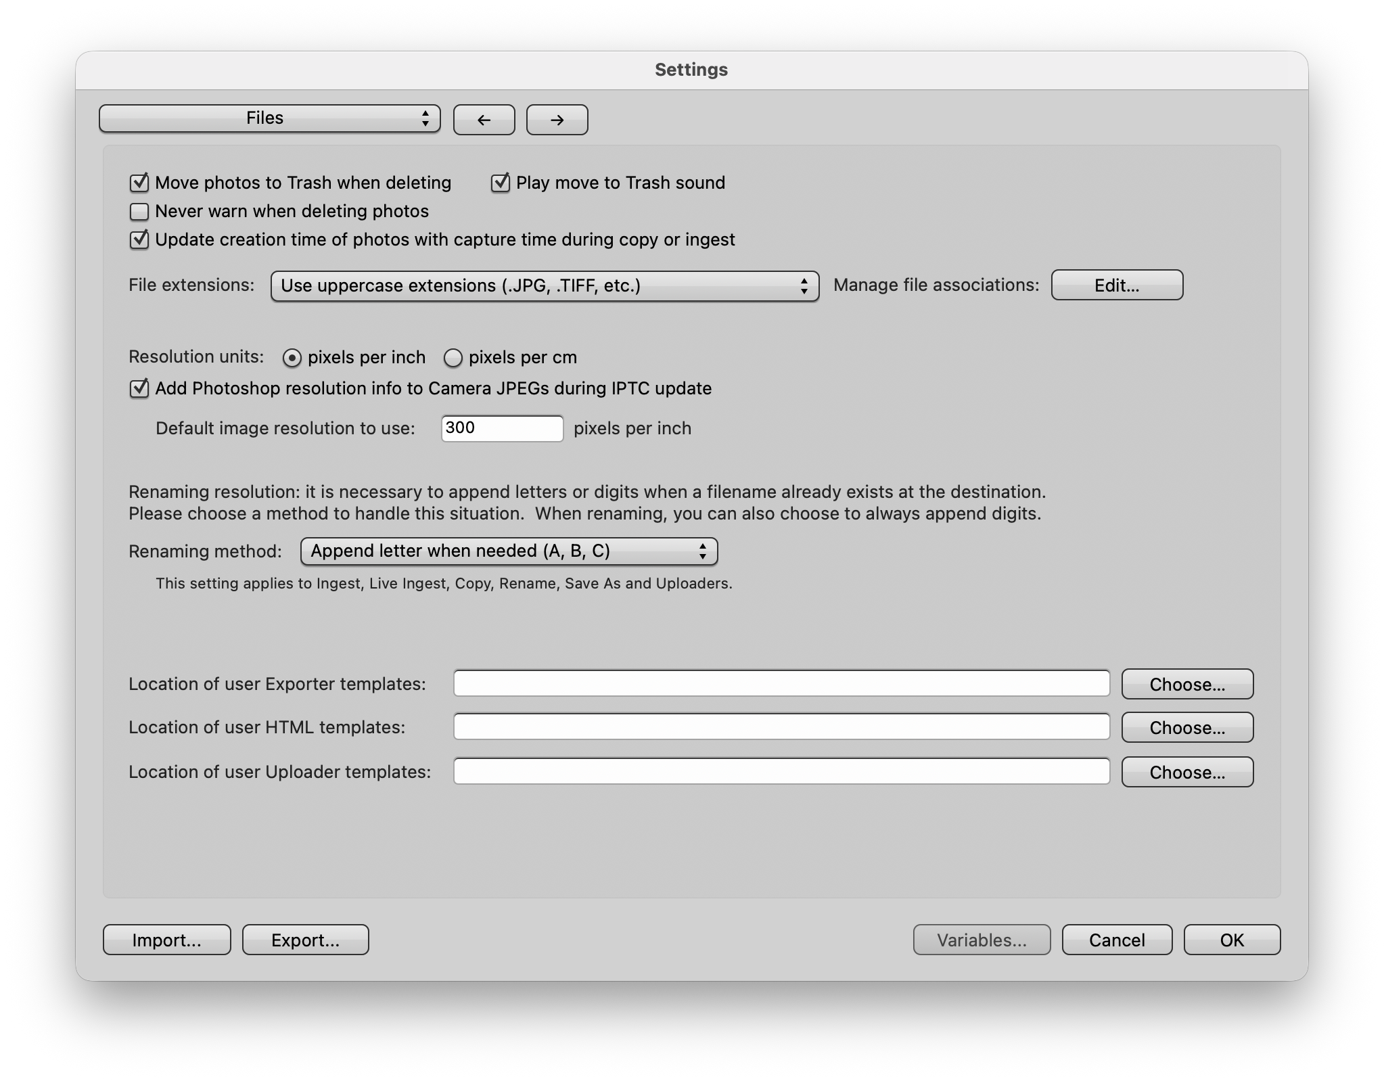The height and width of the screenshot is (1081, 1384).
Task: Click the Default image resolution field
Action: (501, 428)
